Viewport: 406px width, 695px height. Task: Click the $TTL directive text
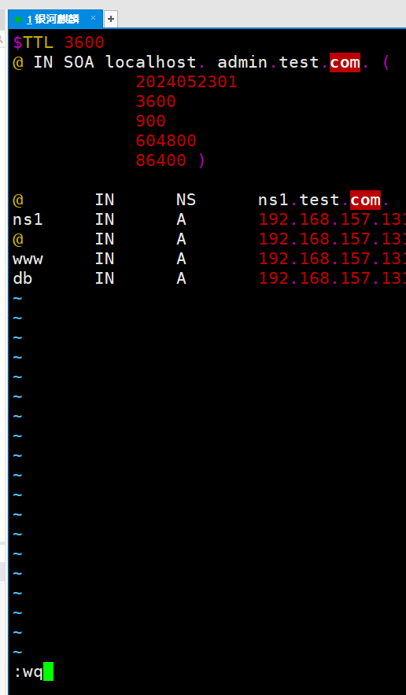(33, 42)
